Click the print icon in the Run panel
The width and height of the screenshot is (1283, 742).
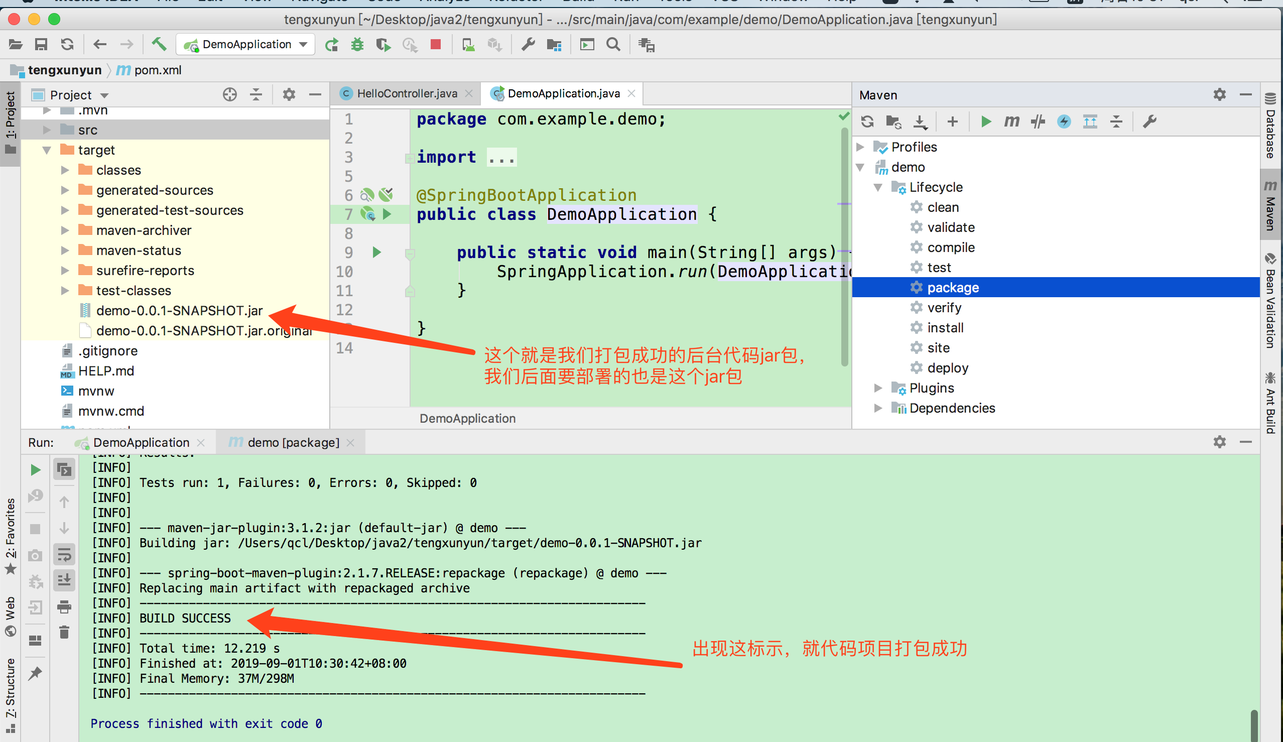[x=64, y=606]
